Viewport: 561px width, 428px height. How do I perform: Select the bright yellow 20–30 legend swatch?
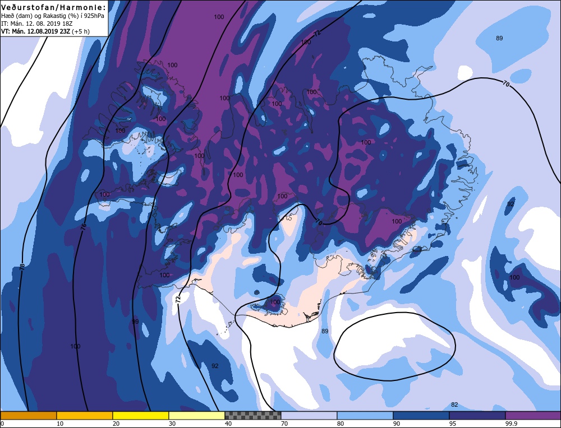141,415
